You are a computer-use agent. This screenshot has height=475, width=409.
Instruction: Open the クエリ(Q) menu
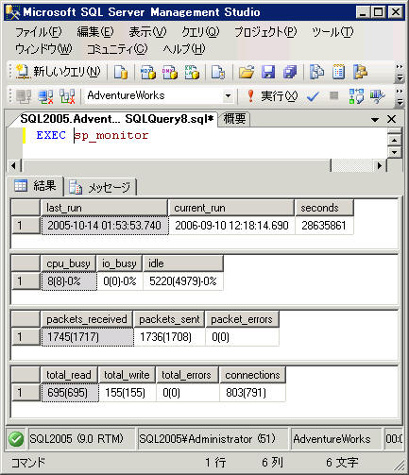pos(200,32)
